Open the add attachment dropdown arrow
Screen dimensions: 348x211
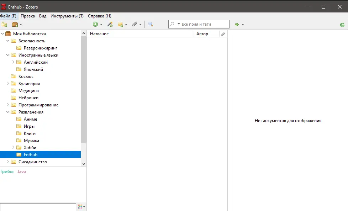tap(140, 25)
